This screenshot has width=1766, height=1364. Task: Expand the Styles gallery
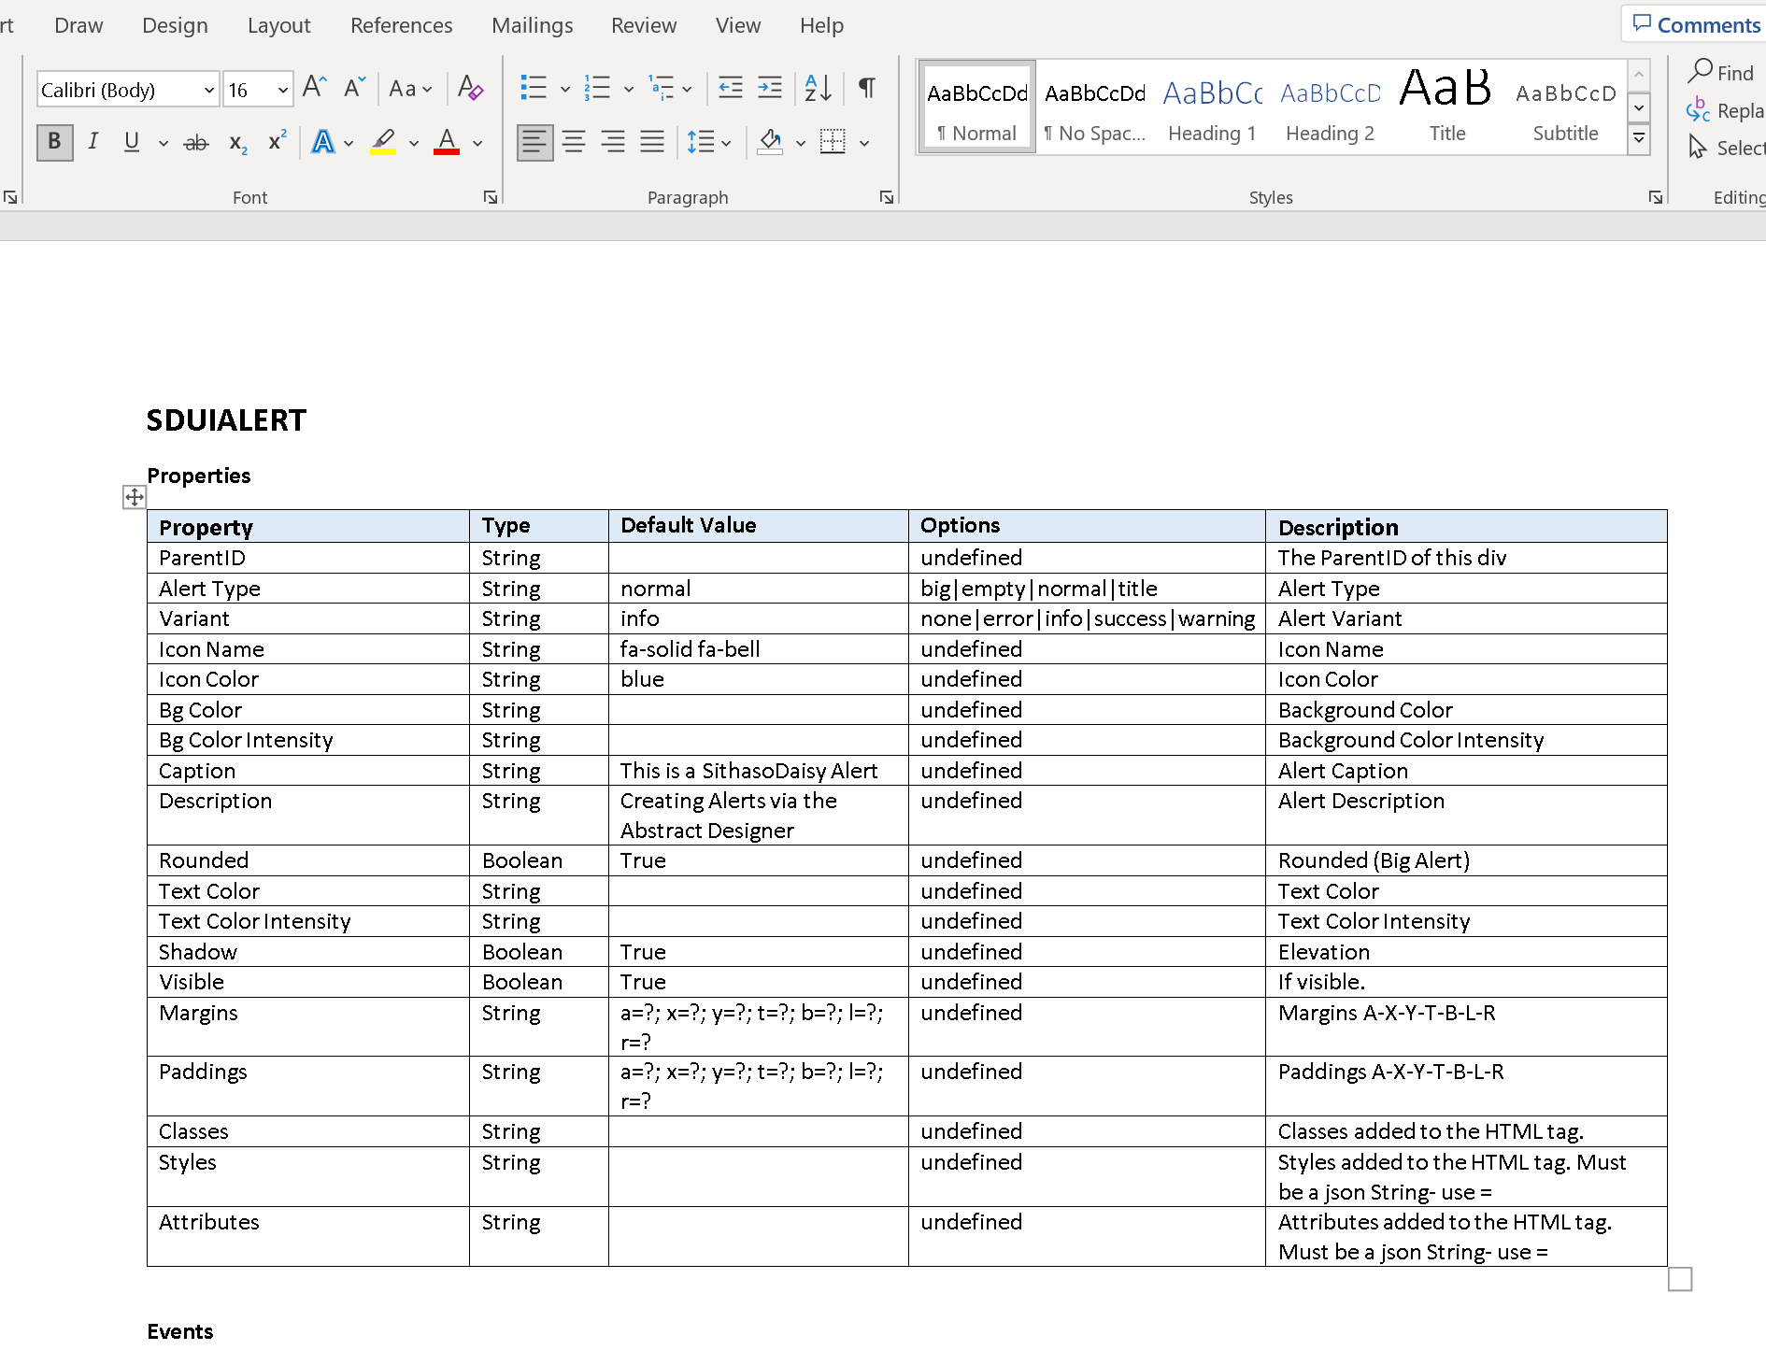[x=1639, y=139]
